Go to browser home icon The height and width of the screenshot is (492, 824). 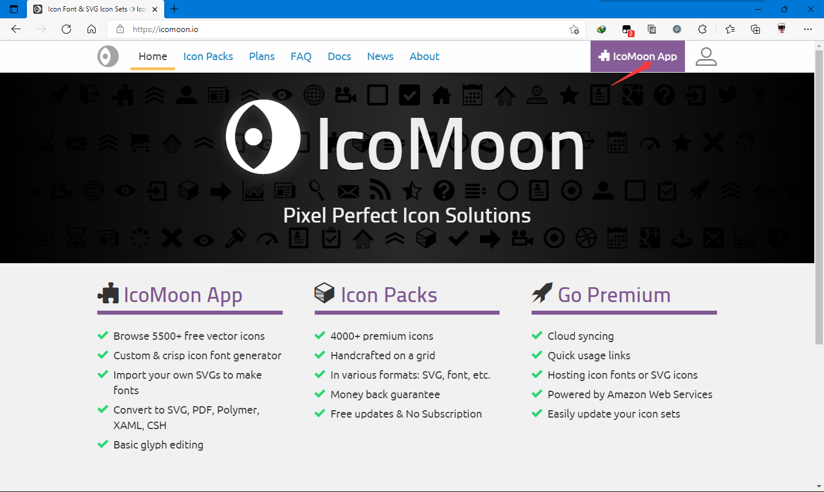click(x=92, y=29)
